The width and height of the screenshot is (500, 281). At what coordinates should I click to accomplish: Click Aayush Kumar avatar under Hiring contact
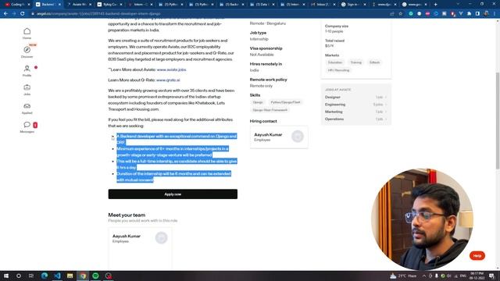pyautogui.click(x=298, y=137)
